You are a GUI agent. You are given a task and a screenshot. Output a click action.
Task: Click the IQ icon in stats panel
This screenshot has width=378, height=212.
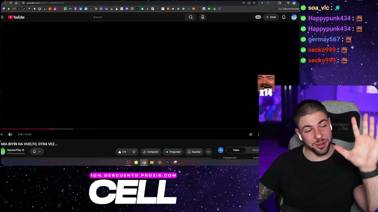point(221,150)
